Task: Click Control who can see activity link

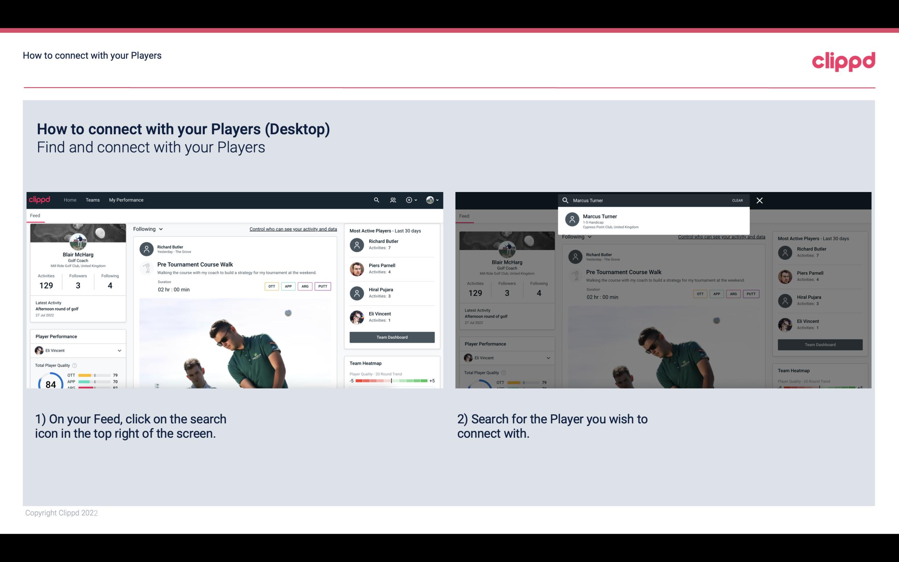Action: pyautogui.click(x=293, y=229)
